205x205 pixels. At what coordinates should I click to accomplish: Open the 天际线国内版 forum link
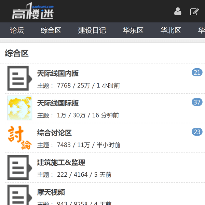tap(58, 73)
